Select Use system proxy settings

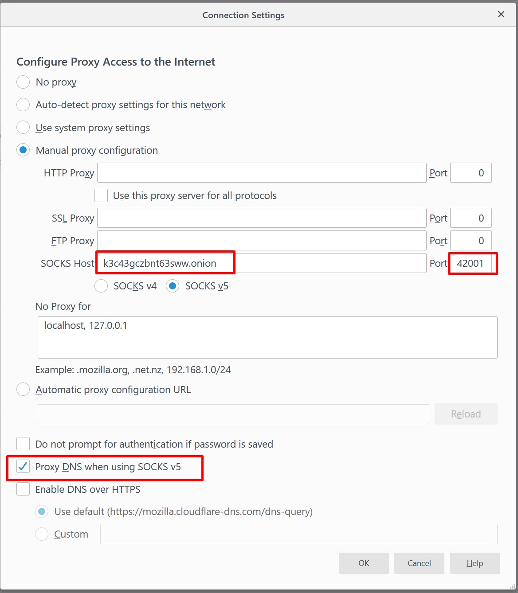[23, 128]
